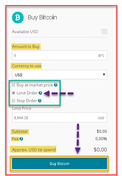Open help icon next to Limit Order
This screenshot has width=122, height=176.
[40, 93]
